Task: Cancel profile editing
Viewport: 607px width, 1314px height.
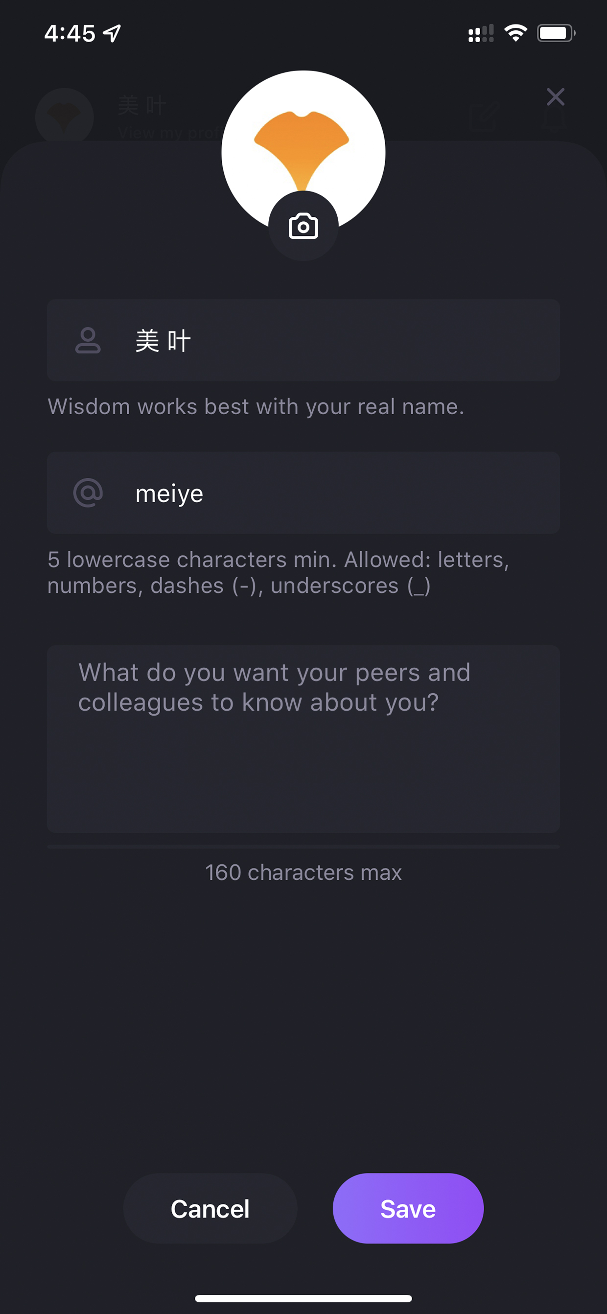Action: [x=210, y=1208]
